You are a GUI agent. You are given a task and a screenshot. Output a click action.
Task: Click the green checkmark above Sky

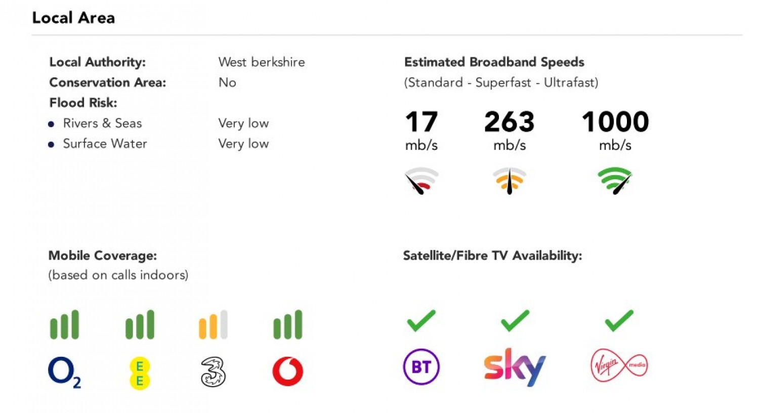pyautogui.click(x=515, y=320)
